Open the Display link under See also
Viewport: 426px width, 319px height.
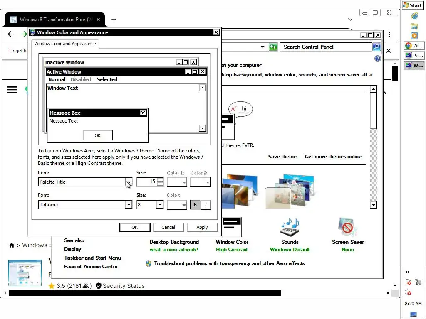pos(72,249)
